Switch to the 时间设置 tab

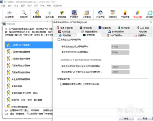tap(65, 32)
